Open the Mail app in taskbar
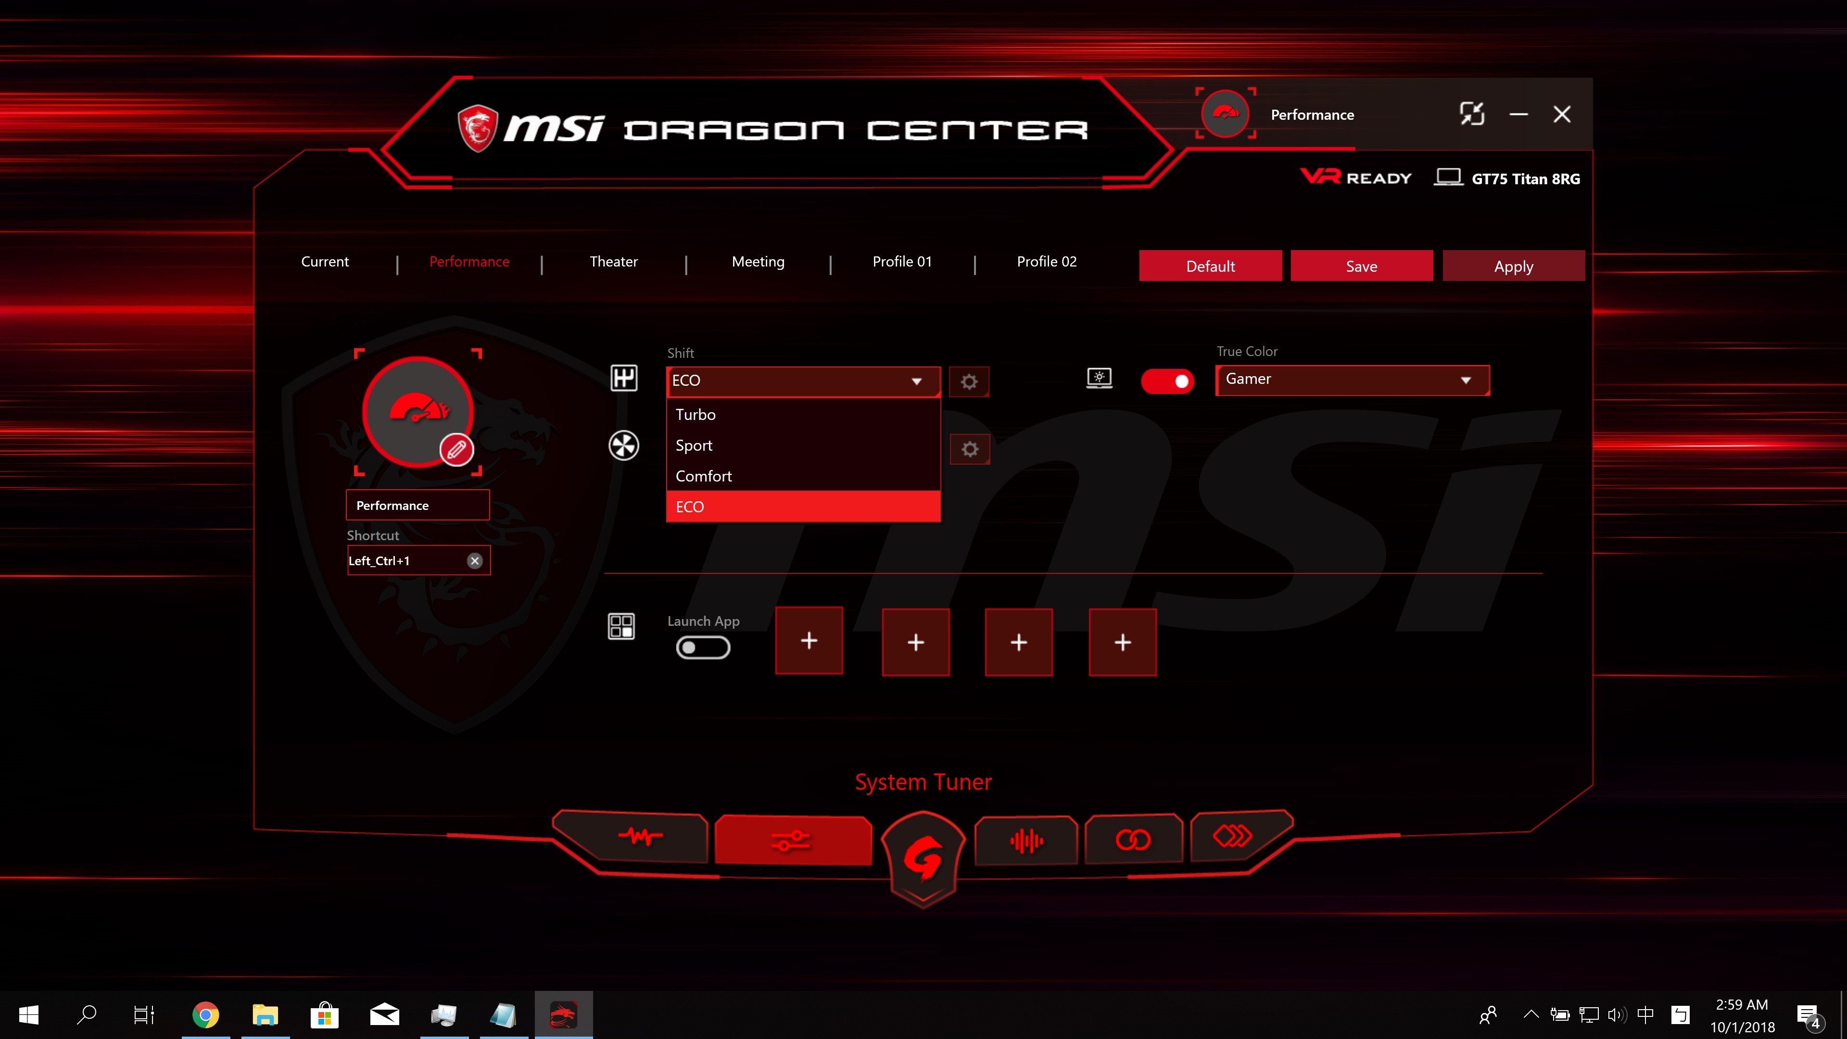1847x1039 pixels. (x=384, y=1014)
